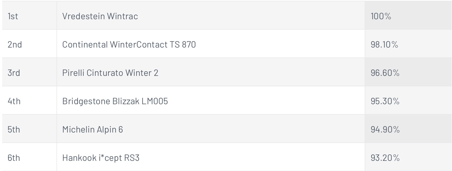Click the word Wintrac in first row

[x=122, y=16]
